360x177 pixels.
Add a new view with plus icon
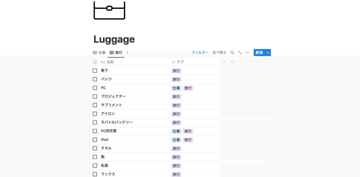tap(127, 53)
